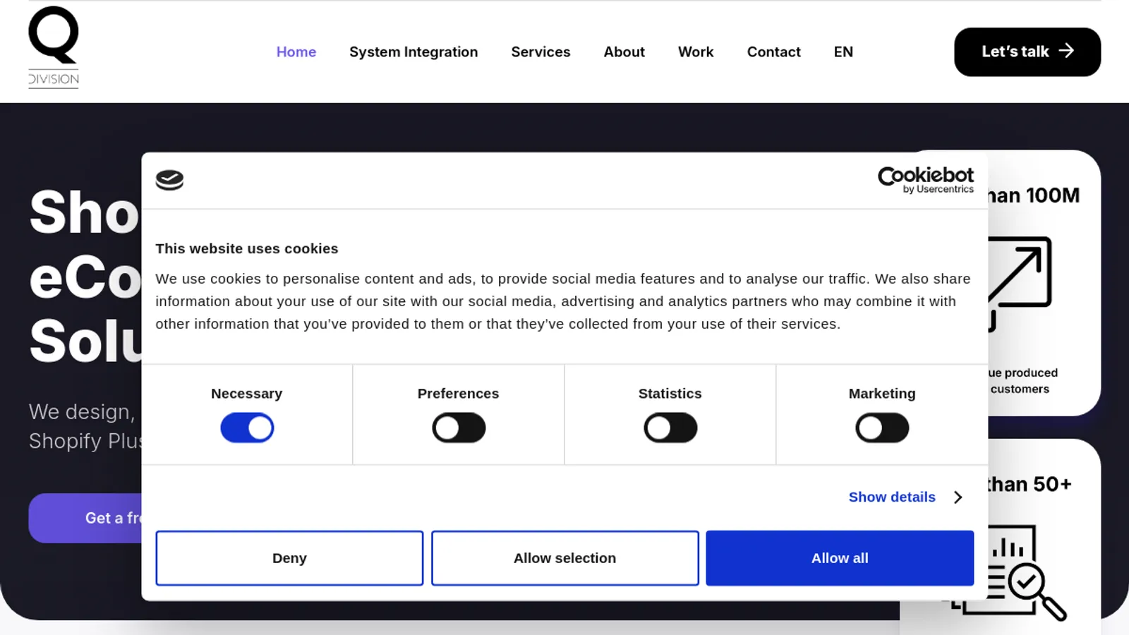Image resolution: width=1129 pixels, height=635 pixels.
Task: Click the chevron next to Show details
Action: pyautogui.click(x=958, y=497)
